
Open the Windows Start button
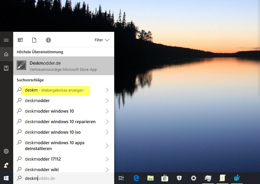[x=6, y=178]
